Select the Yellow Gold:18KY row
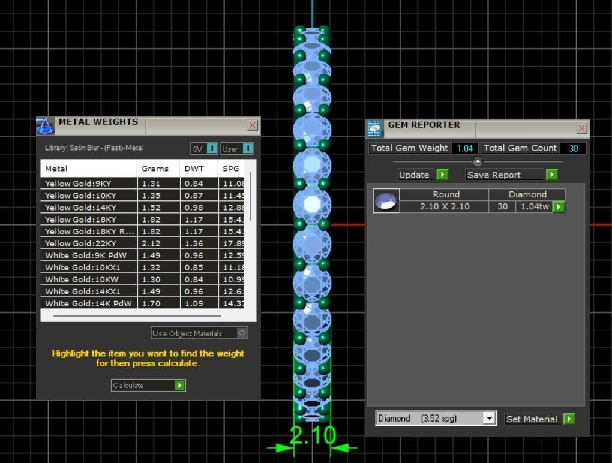Screen dimensions: 612x463 point(142,220)
